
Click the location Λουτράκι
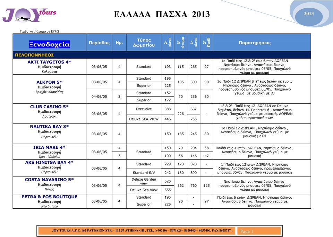49,116
